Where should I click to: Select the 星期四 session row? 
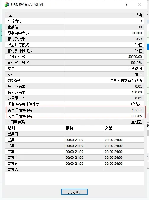click(74, 158)
